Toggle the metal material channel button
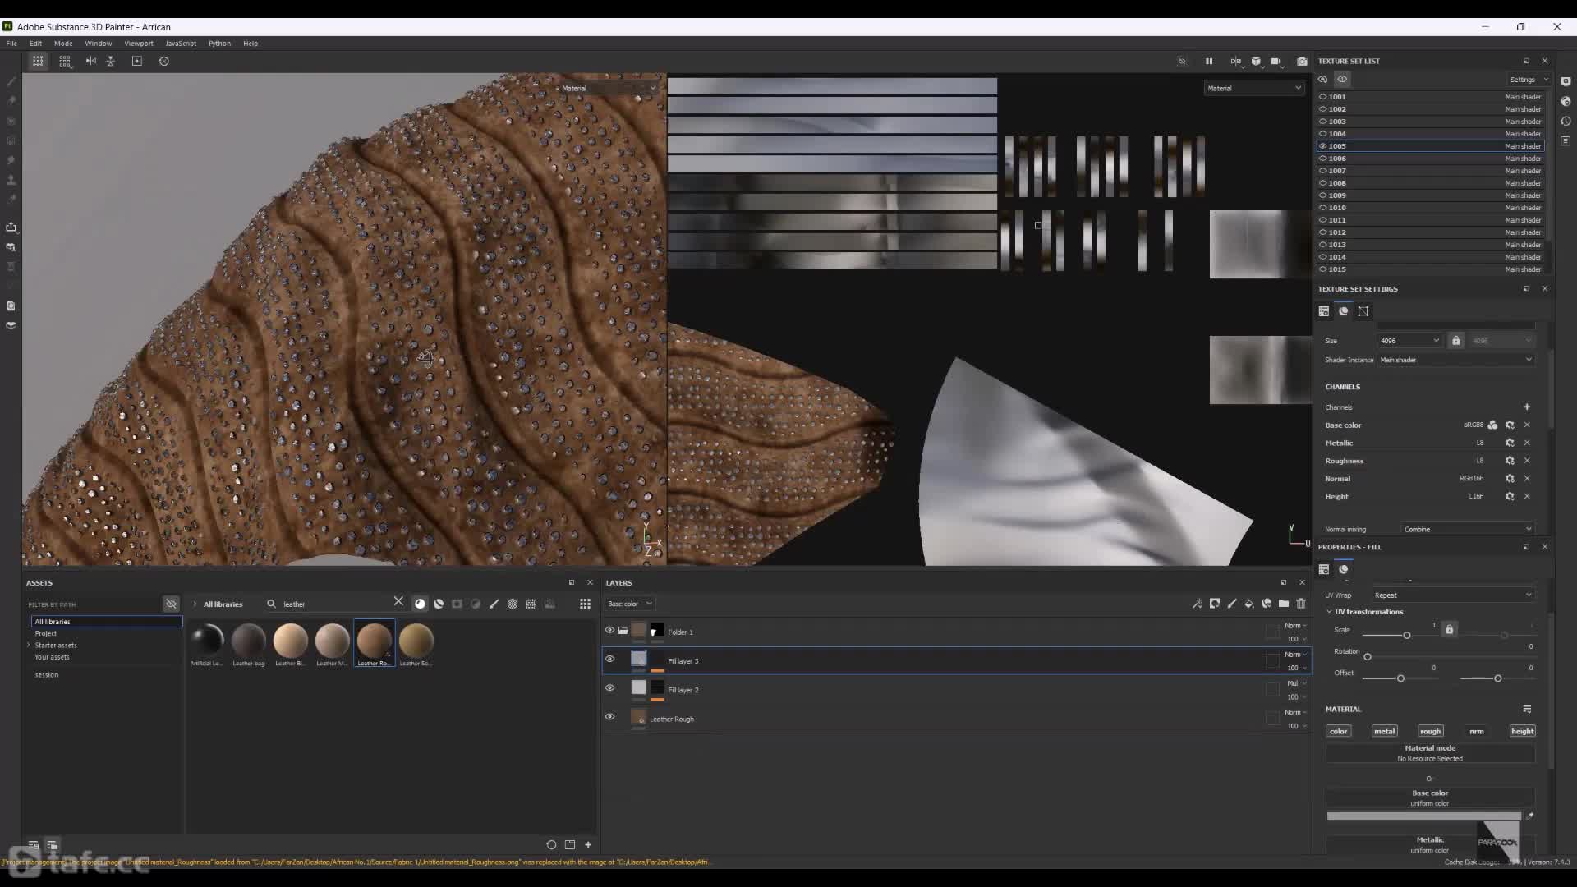 1384,731
